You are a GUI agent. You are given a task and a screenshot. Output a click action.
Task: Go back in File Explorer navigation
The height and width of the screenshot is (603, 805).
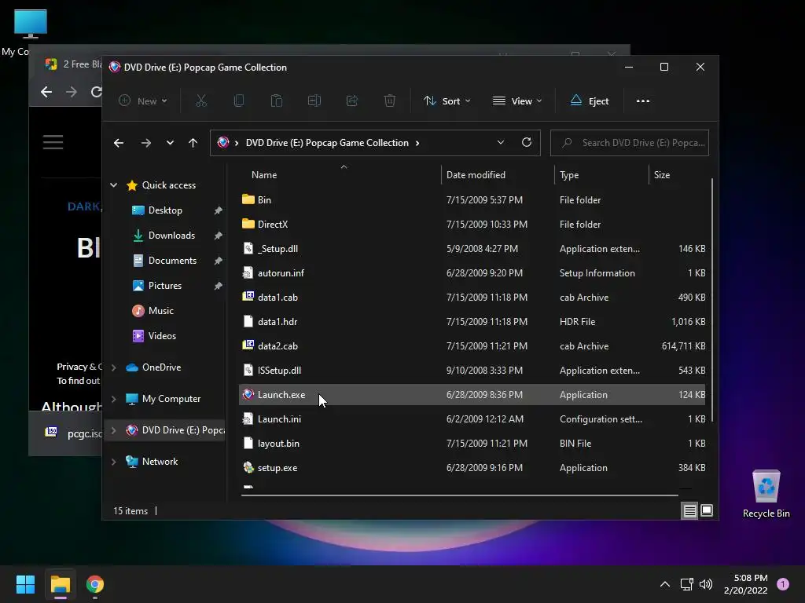pos(119,143)
